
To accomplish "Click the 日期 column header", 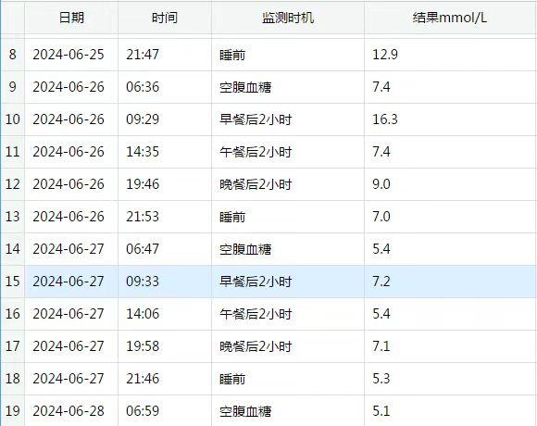I will (x=71, y=17).
